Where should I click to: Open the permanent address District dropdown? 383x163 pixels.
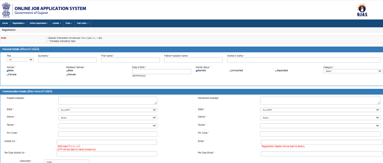click(320, 118)
